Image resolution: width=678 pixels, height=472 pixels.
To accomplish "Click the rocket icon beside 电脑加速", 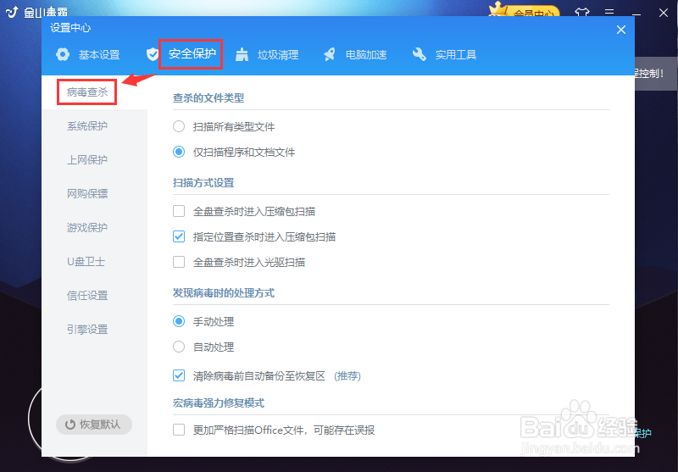I will 330,54.
